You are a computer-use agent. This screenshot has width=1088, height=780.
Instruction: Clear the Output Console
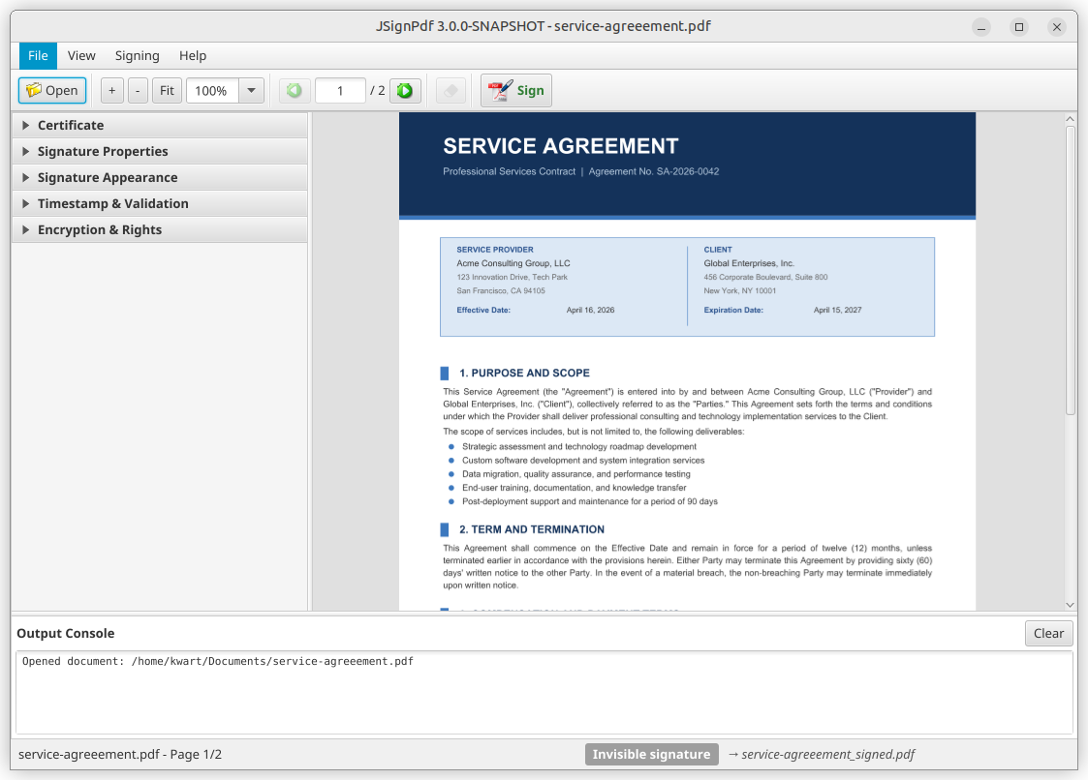[1048, 633]
